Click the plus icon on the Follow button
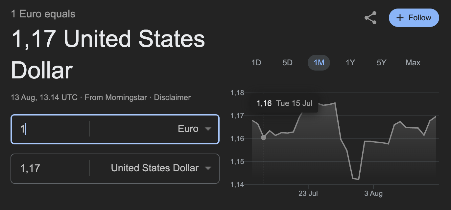 pos(399,18)
